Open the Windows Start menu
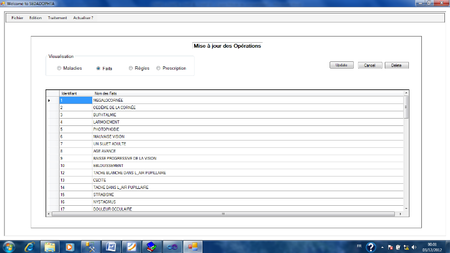Screen dimensions: 450x253 [8, 247]
